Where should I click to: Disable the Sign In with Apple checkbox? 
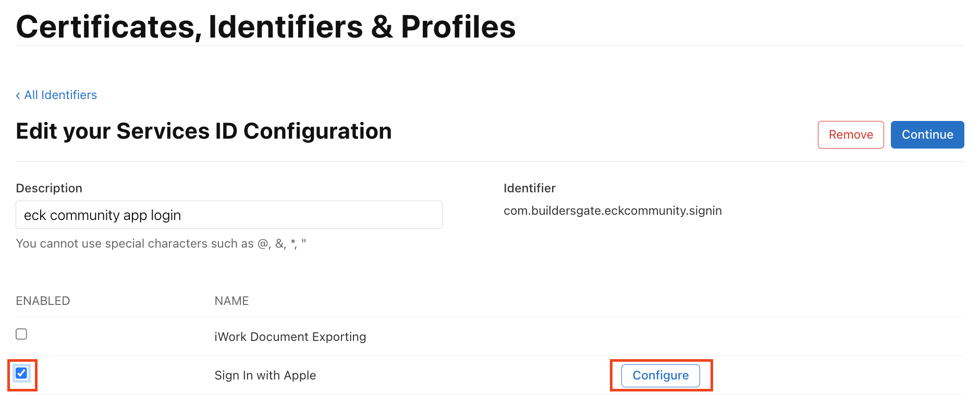pos(21,373)
